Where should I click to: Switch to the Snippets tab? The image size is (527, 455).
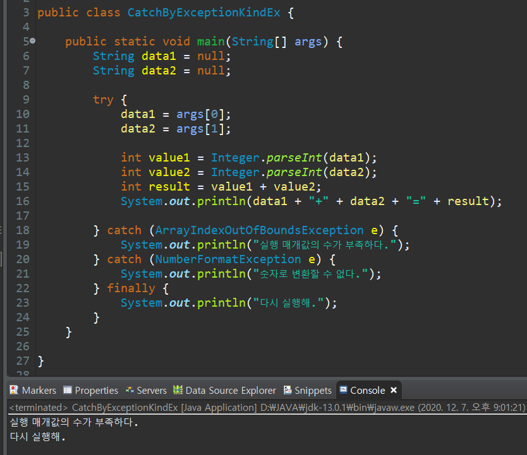pos(308,390)
